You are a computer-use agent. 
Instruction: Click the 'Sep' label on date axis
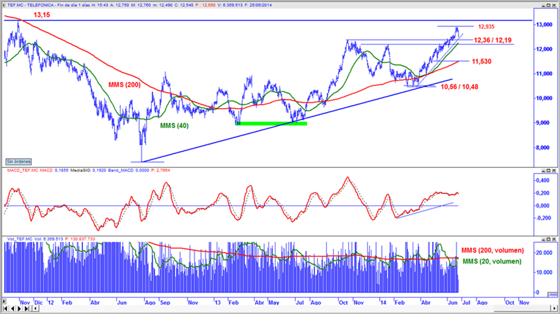pos(165,302)
